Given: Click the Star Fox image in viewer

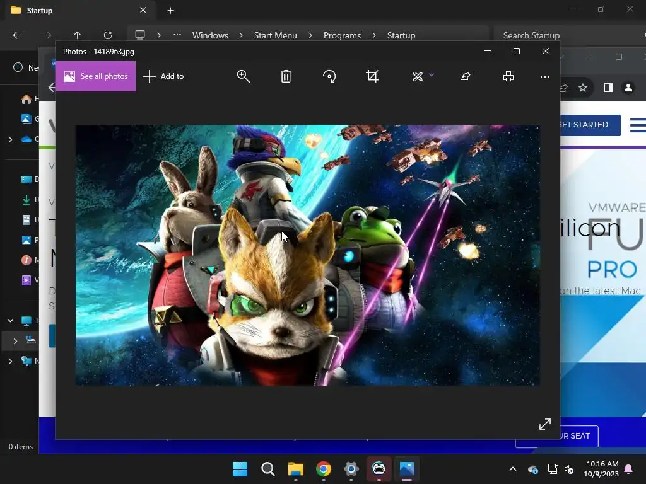Looking at the screenshot, I should pos(307,255).
